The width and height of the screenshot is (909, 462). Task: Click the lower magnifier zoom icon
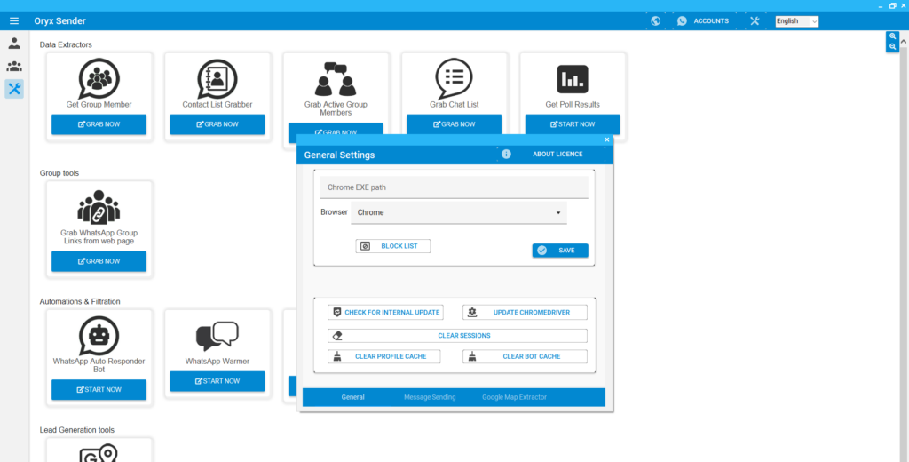click(892, 46)
